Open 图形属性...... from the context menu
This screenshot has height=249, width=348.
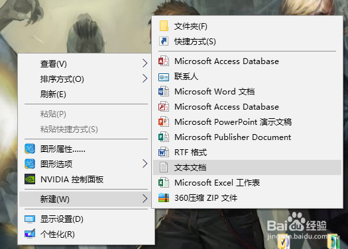pyautogui.click(x=85, y=149)
